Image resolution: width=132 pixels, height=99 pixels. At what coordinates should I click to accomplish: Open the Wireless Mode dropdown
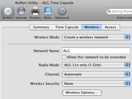[96, 37]
